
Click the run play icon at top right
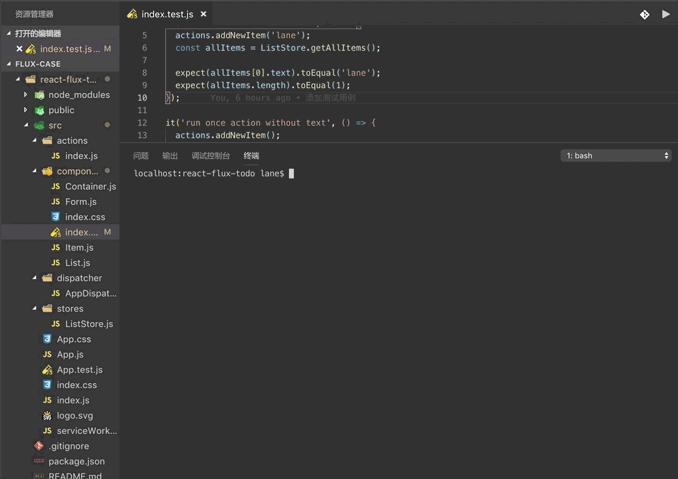[666, 15]
